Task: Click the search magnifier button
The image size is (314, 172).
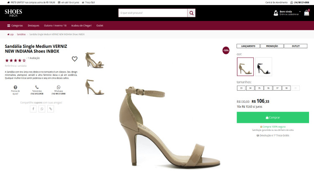Action: tap(191, 13)
